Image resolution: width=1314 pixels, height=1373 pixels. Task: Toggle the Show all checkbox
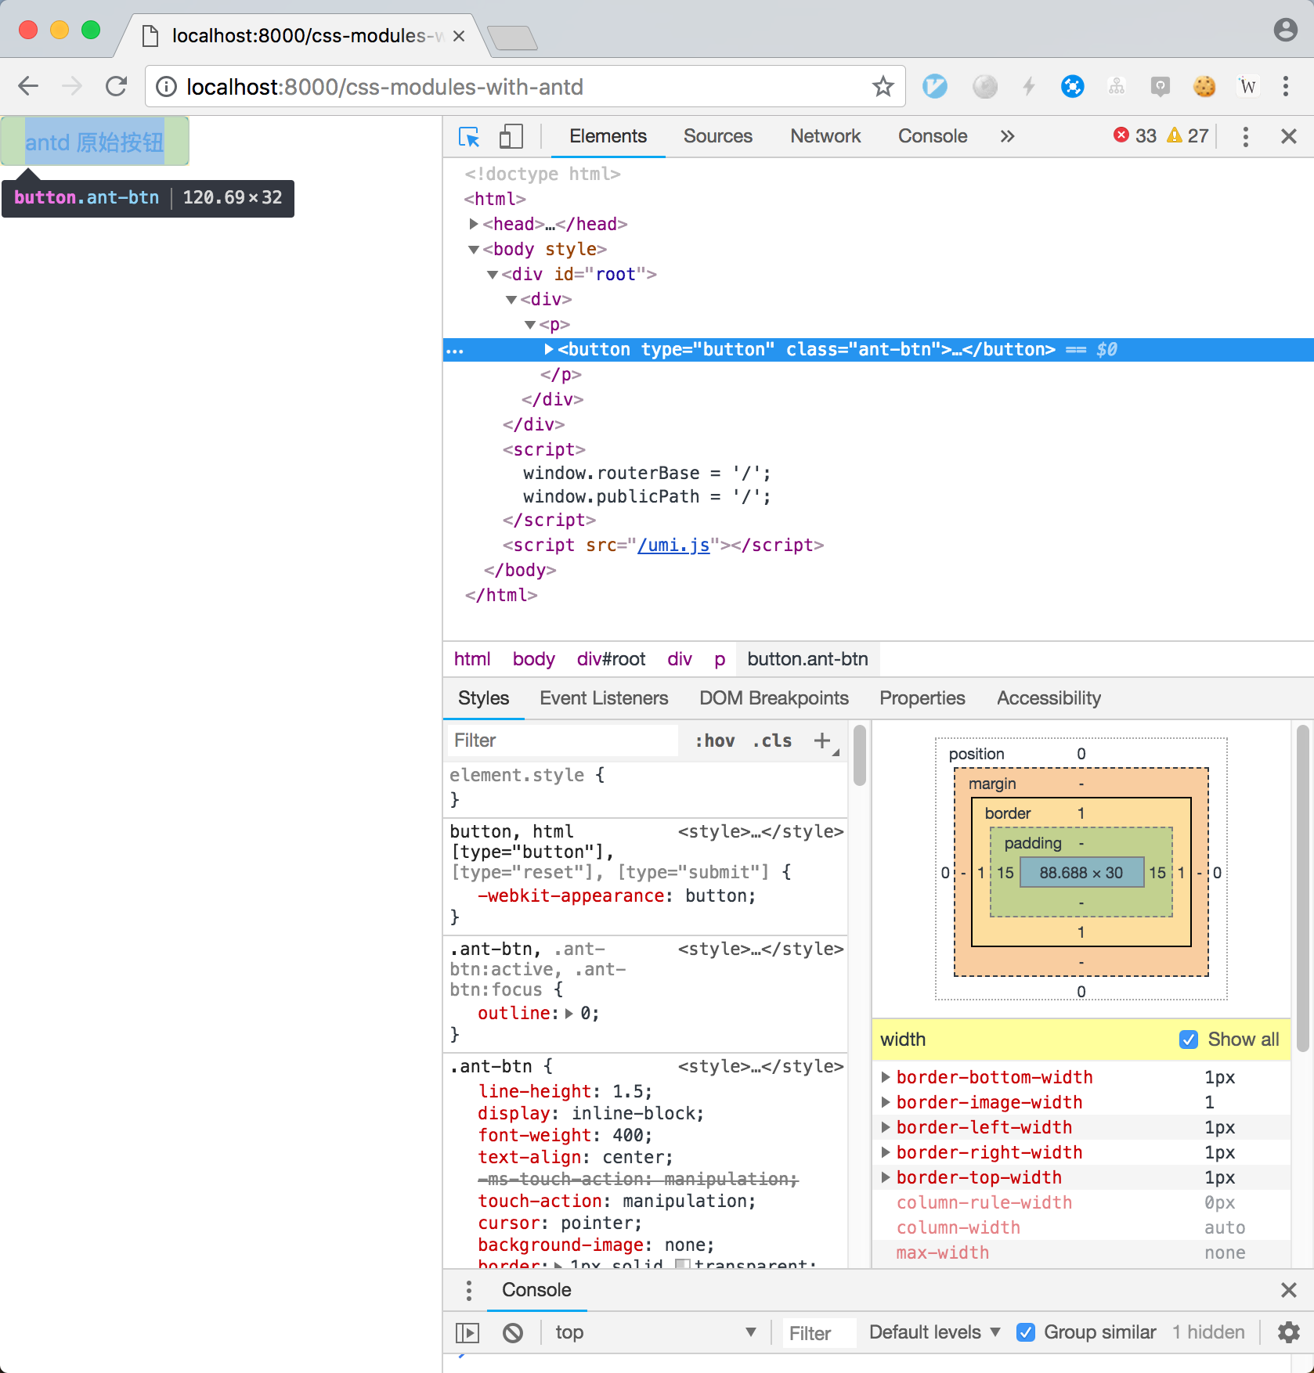tap(1189, 1040)
